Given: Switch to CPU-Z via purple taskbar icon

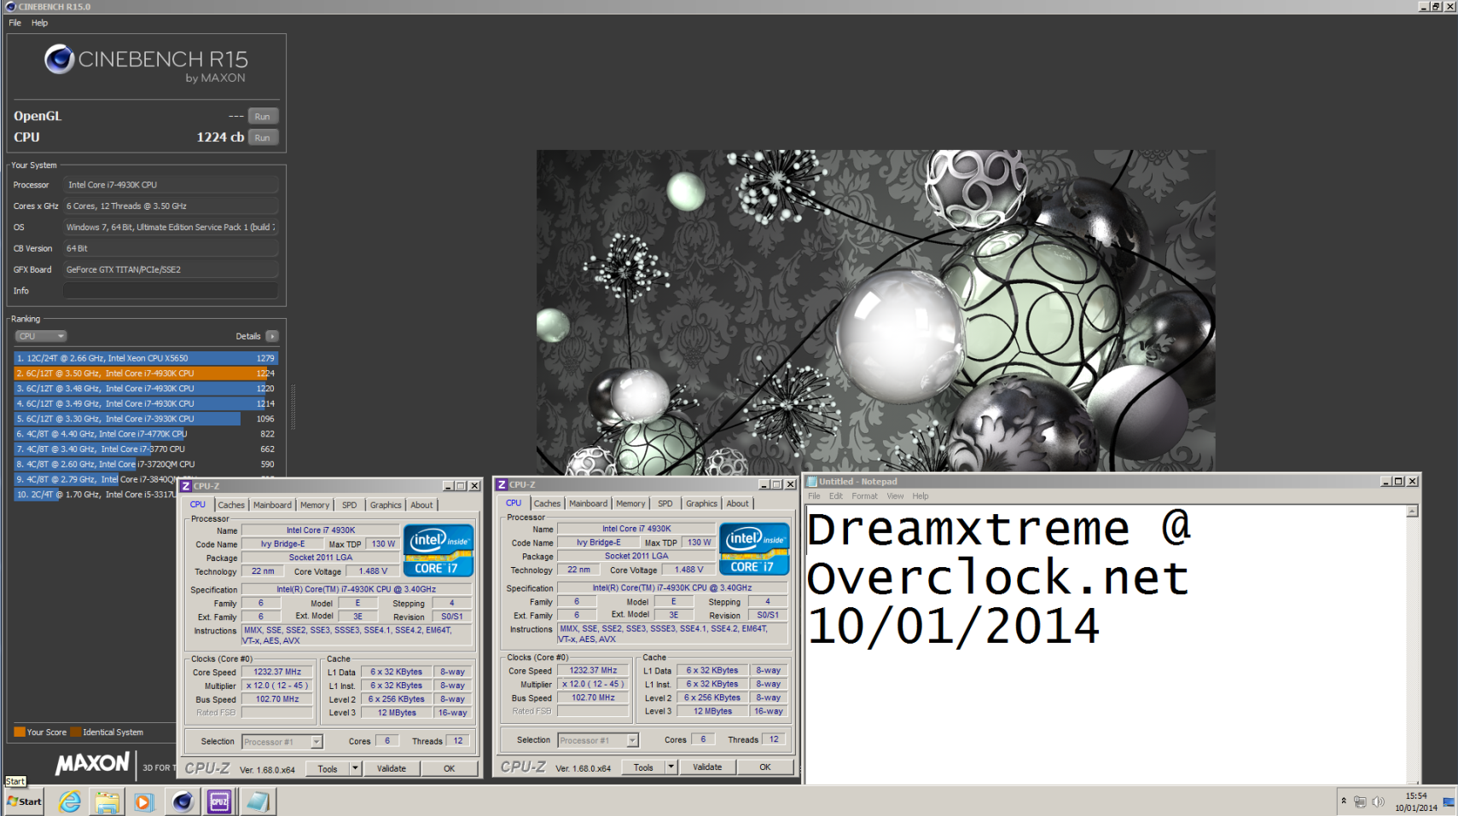Looking at the screenshot, I should click(x=219, y=802).
